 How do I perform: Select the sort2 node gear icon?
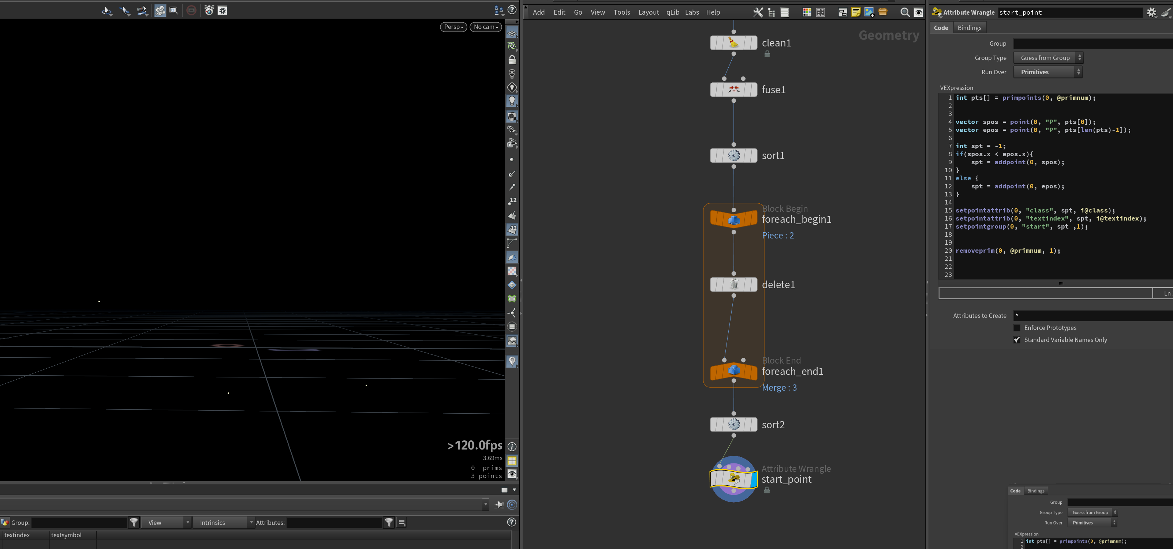pos(733,425)
